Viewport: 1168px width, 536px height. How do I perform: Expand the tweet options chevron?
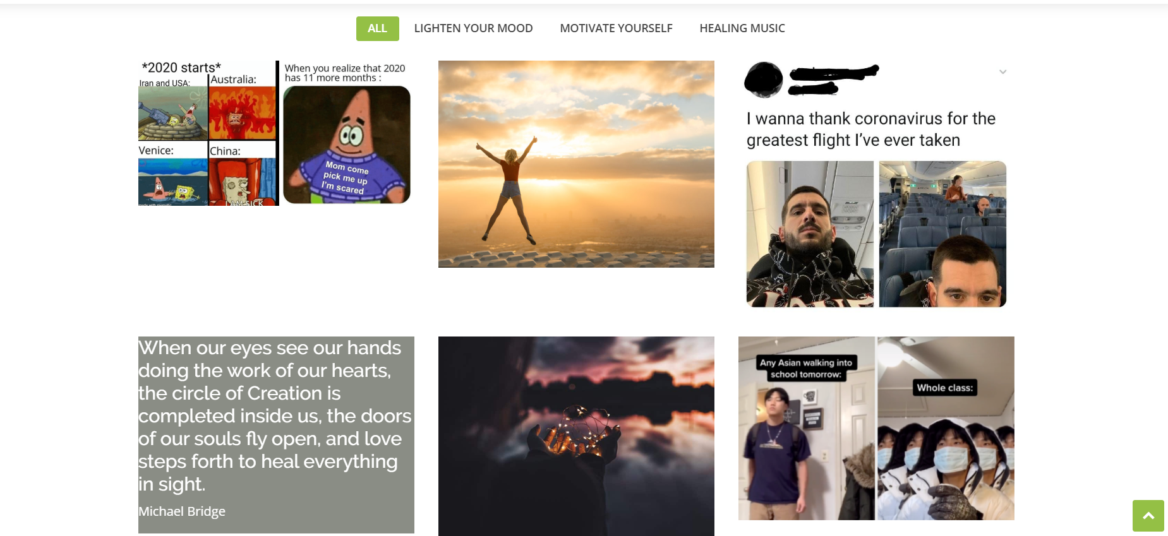click(x=1002, y=72)
